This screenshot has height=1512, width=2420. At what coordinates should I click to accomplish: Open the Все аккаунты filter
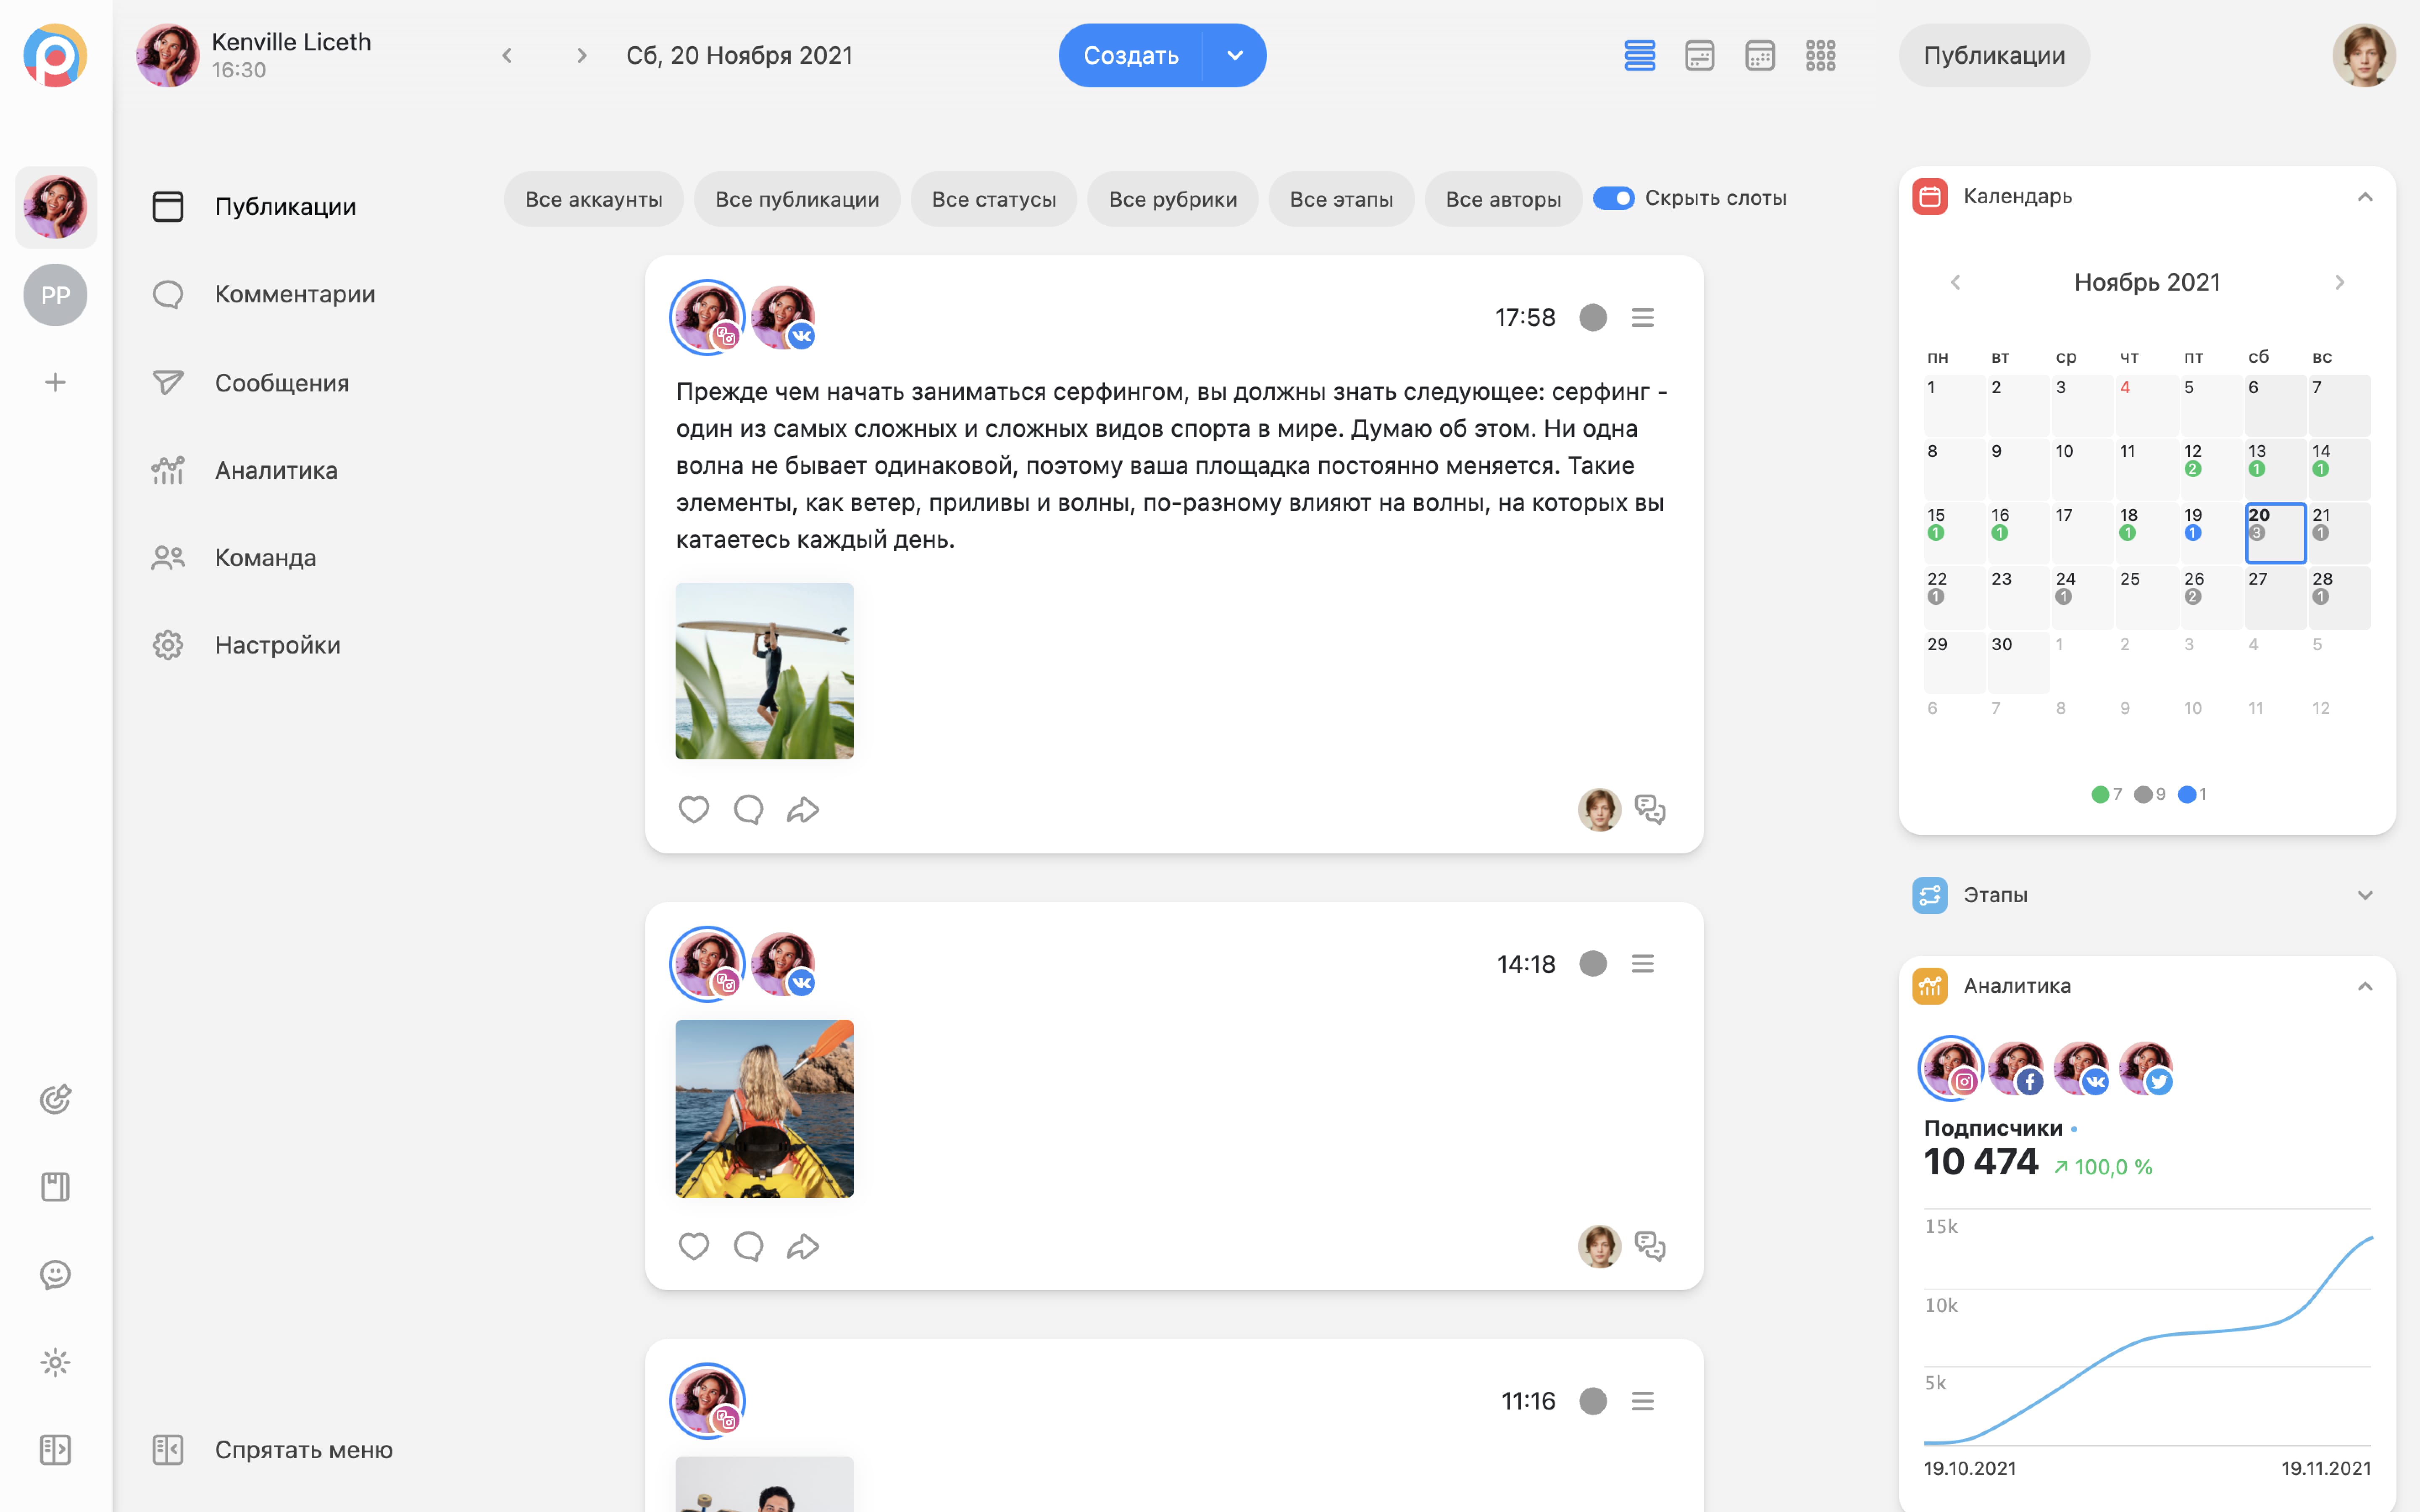click(x=594, y=199)
